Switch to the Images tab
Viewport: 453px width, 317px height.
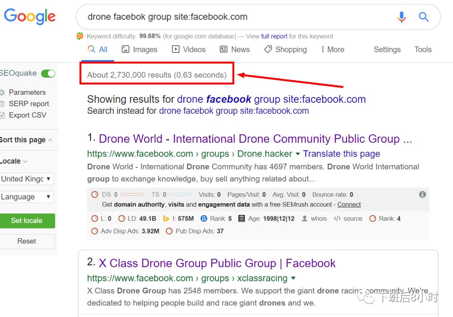point(140,50)
